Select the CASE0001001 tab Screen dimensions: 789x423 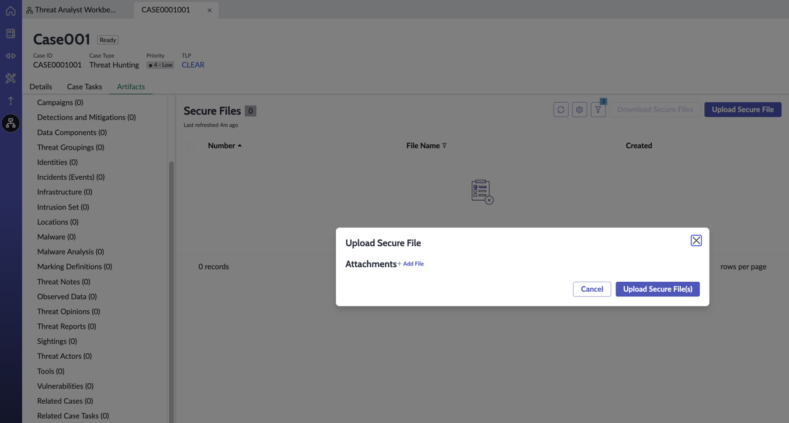pyautogui.click(x=166, y=9)
